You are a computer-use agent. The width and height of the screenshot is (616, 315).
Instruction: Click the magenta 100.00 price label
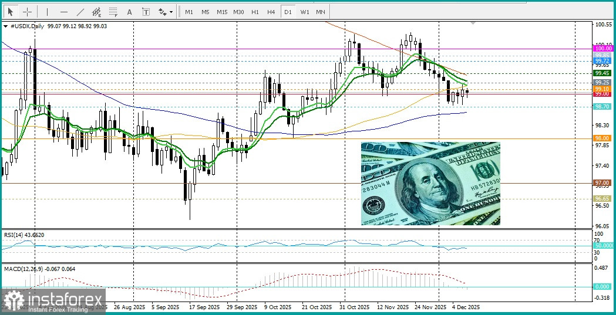click(602, 48)
